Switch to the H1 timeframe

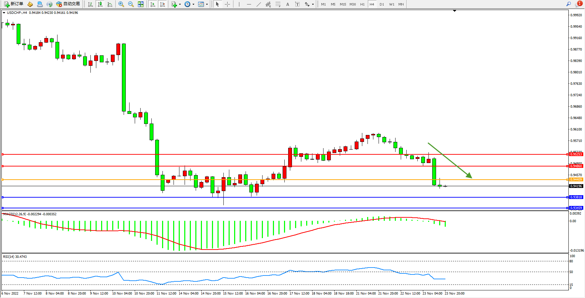point(362,4)
